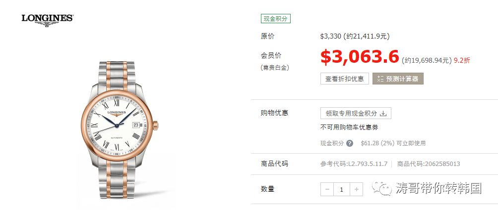Click the 涛哥带你转韩国 watermark text

point(438,188)
